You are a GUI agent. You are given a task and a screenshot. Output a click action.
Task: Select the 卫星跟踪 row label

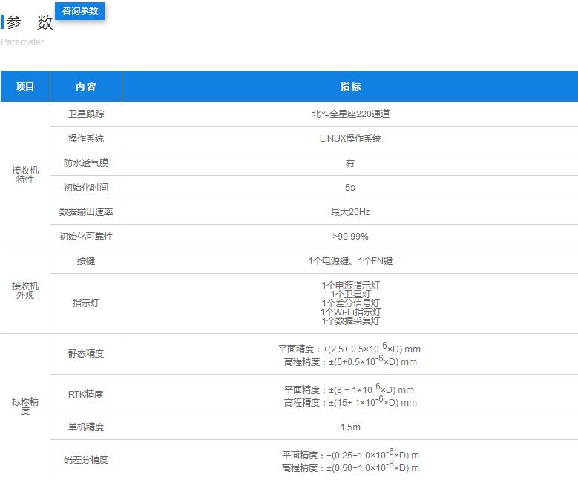[86, 114]
